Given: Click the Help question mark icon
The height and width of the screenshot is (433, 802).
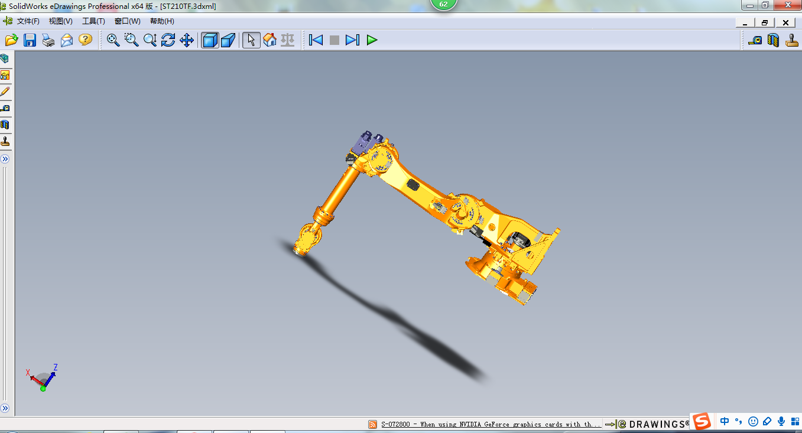Looking at the screenshot, I should coord(85,40).
